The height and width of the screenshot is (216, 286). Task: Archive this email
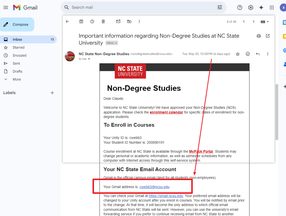click(81, 21)
